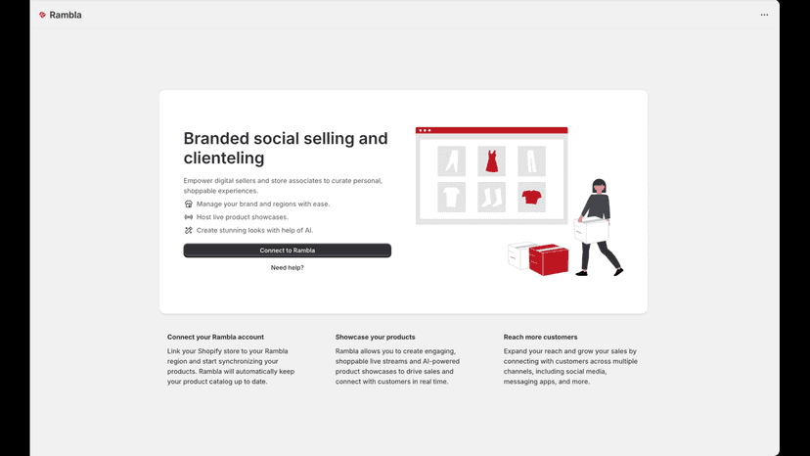Click the Showcase your products heading
The image size is (810, 456).
[x=375, y=337]
